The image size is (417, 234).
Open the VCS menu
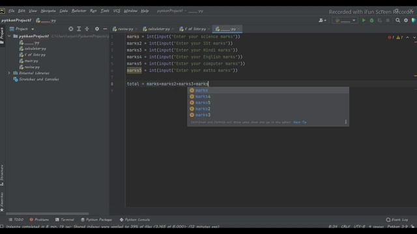click(x=117, y=11)
